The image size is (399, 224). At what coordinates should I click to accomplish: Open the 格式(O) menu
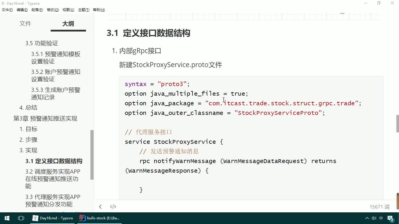coord(53,10)
